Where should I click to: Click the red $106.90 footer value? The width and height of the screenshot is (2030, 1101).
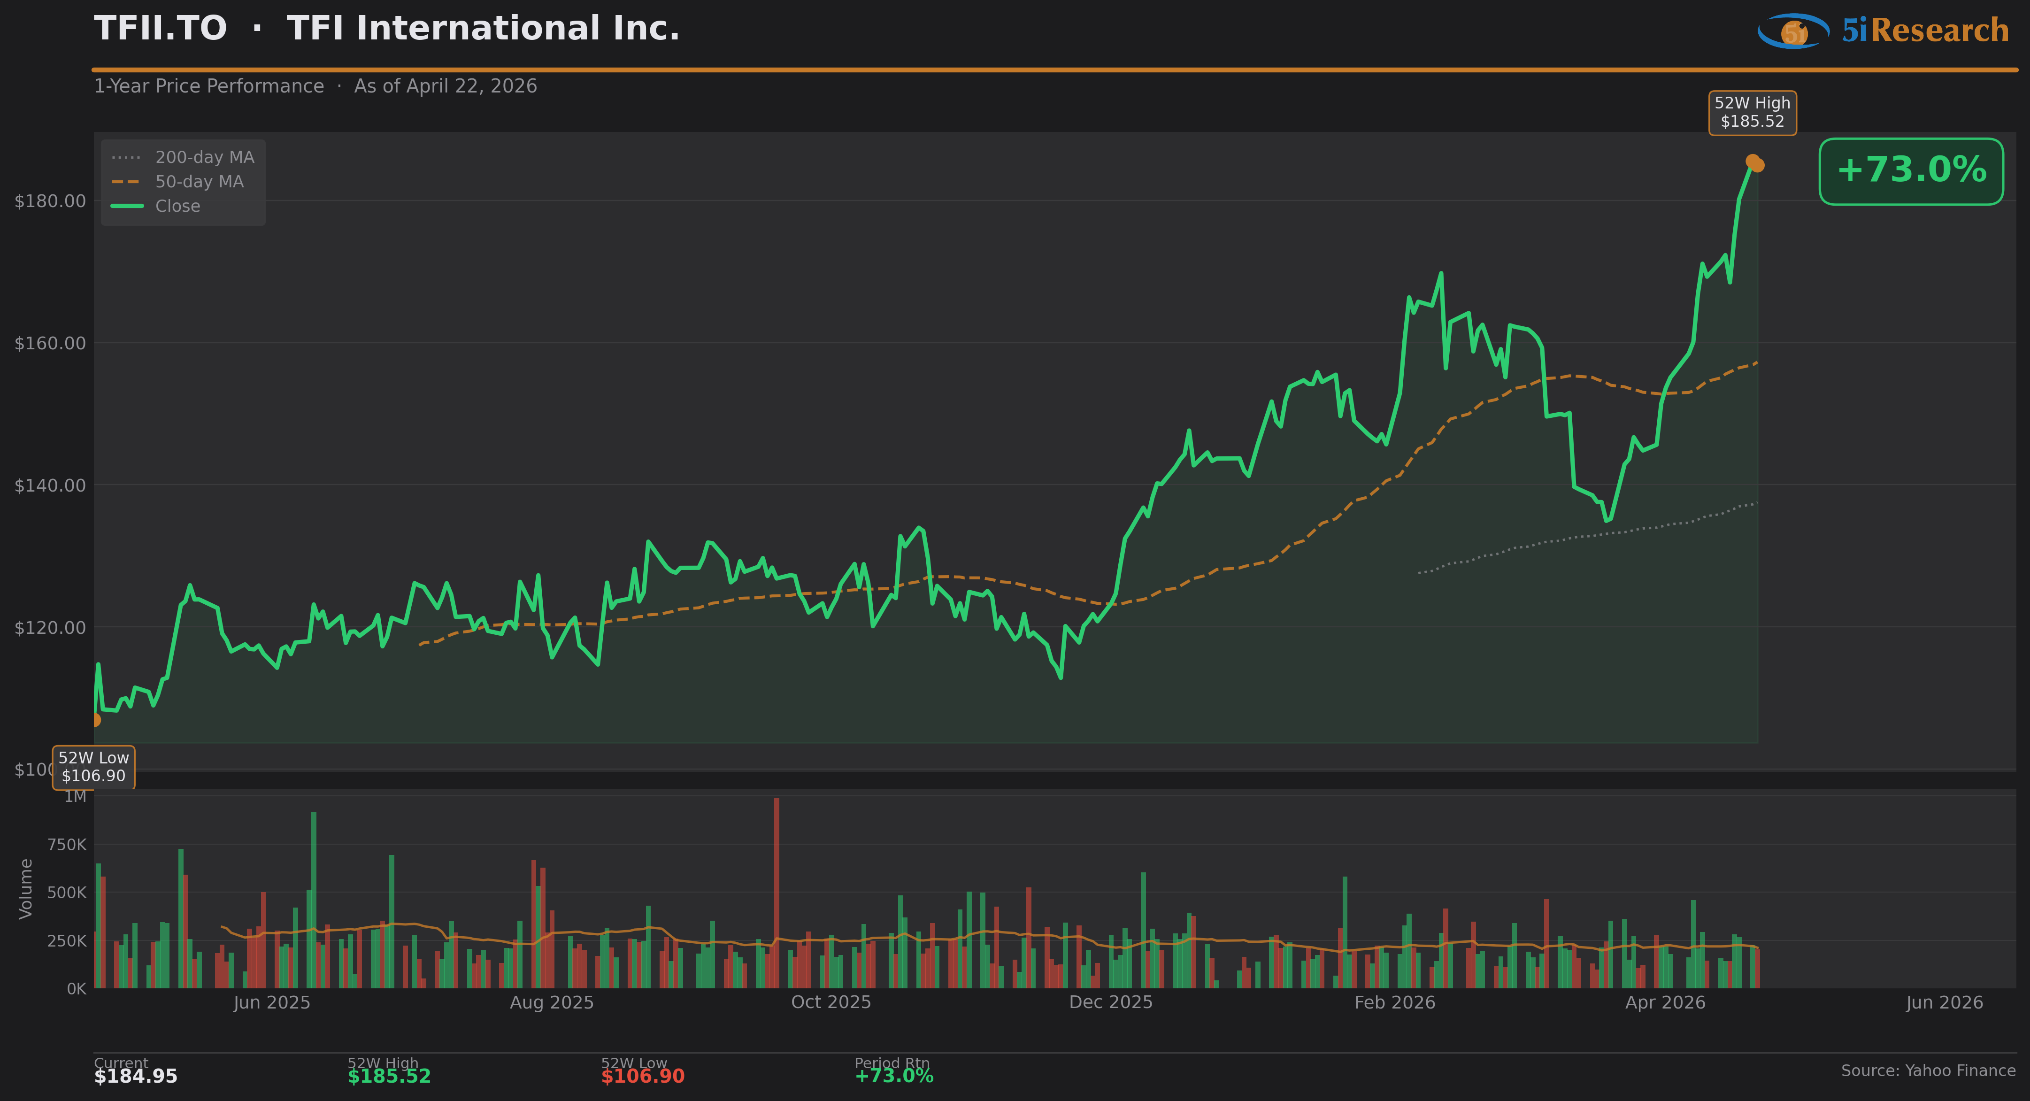pos(642,1077)
